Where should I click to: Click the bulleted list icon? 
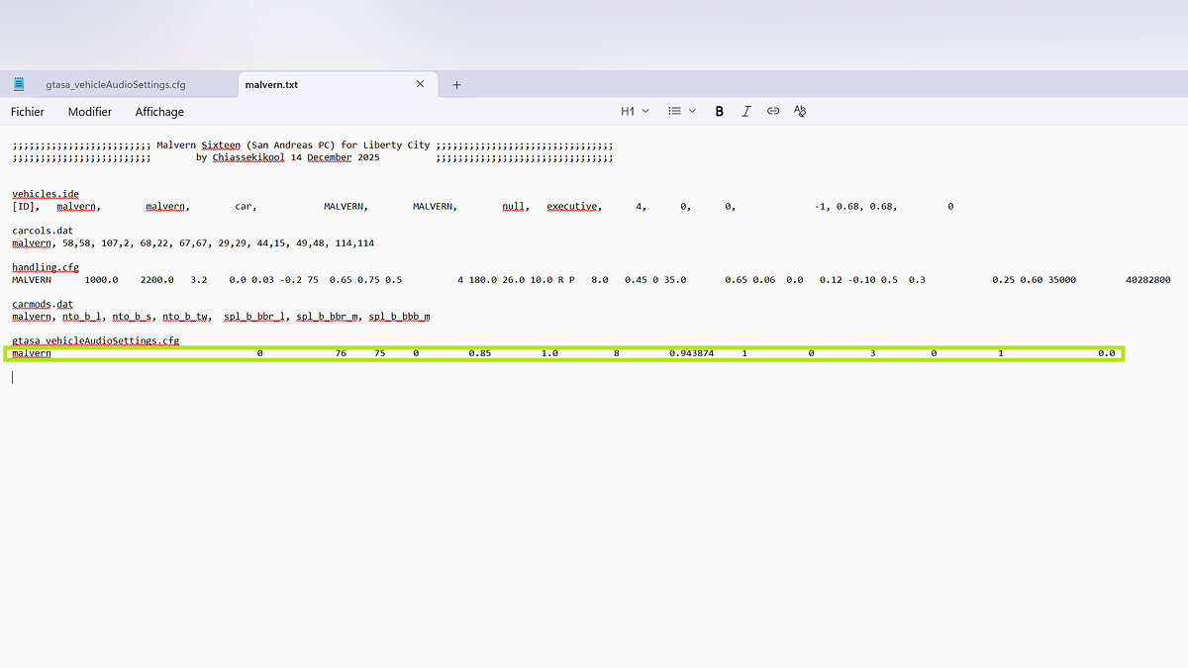pos(674,112)
